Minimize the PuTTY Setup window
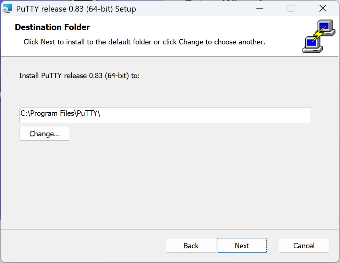This screenshot has height=263, width=340. point(259,9)
